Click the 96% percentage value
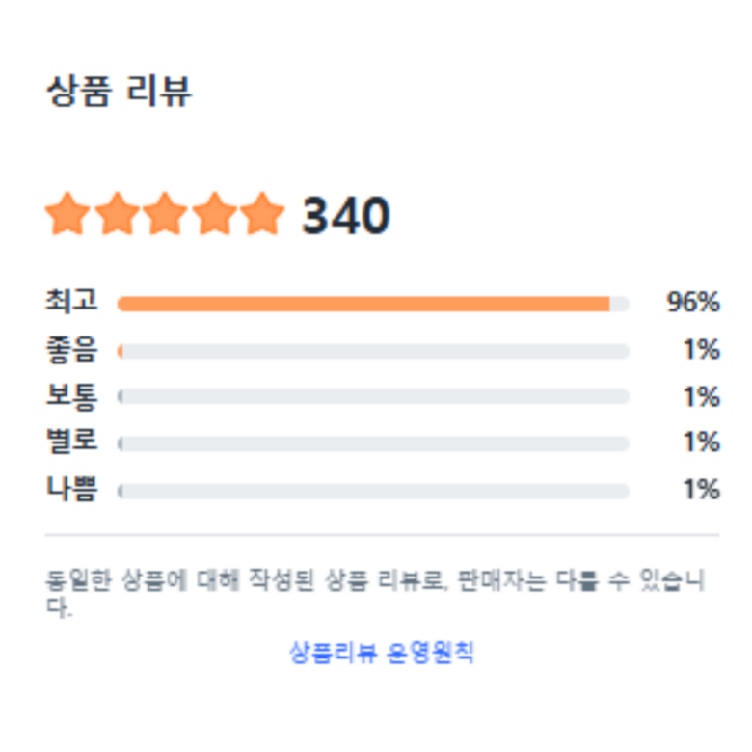The width and height of the screenshot is (752, 752). pos(693,303)
